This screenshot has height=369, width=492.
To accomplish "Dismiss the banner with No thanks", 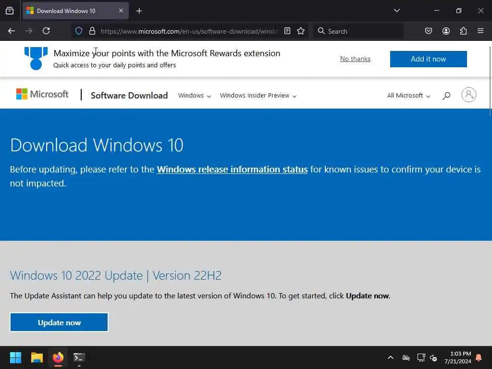I will tap(355, 59).
